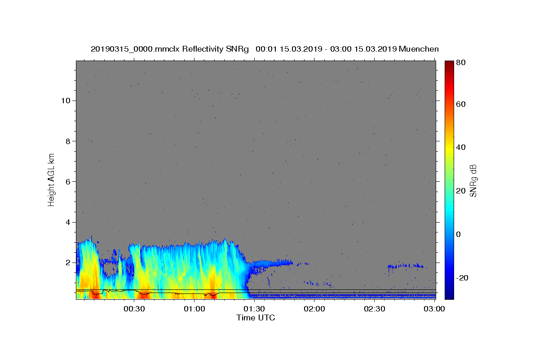Click the location label "Muenchen"
539x359 pixels.
pos(419,49)
